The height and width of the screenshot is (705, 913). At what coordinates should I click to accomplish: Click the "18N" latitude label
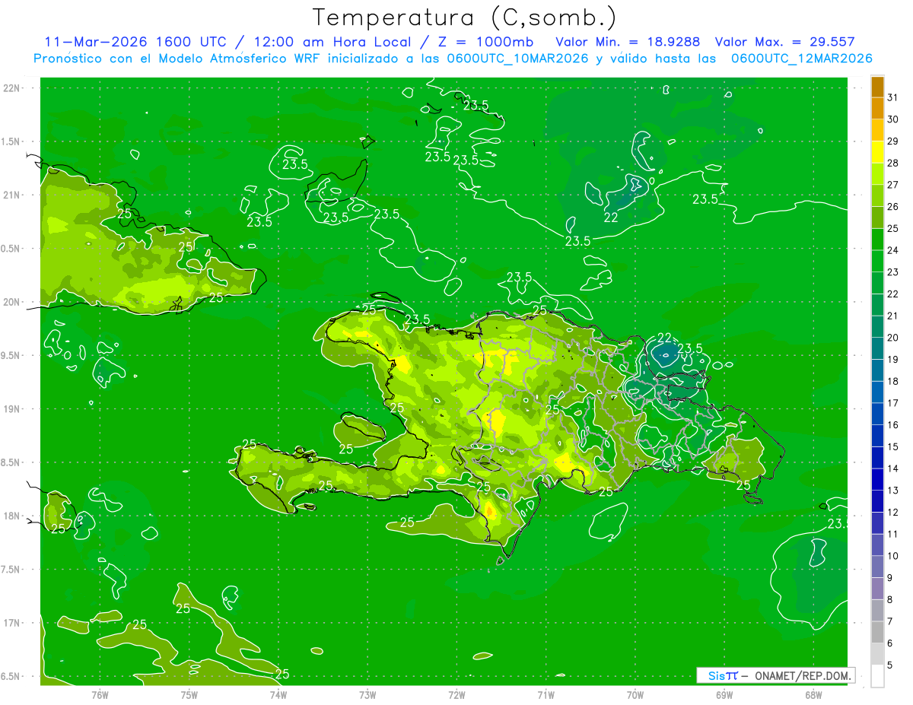(x=11, y=516)
